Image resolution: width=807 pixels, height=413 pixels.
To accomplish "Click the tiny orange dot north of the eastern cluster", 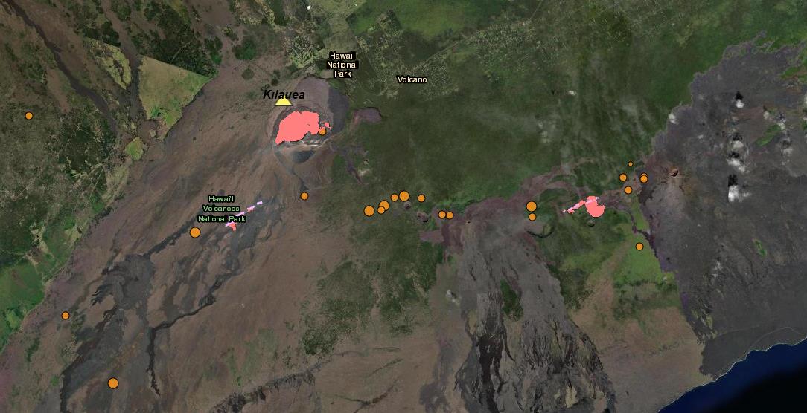I will pyautogui.click(x=631, y=164).
